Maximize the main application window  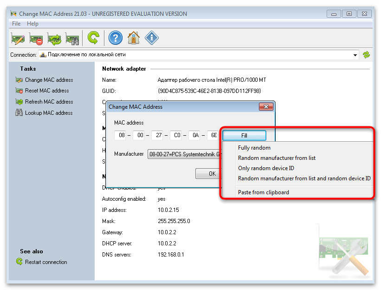[349, 14]
